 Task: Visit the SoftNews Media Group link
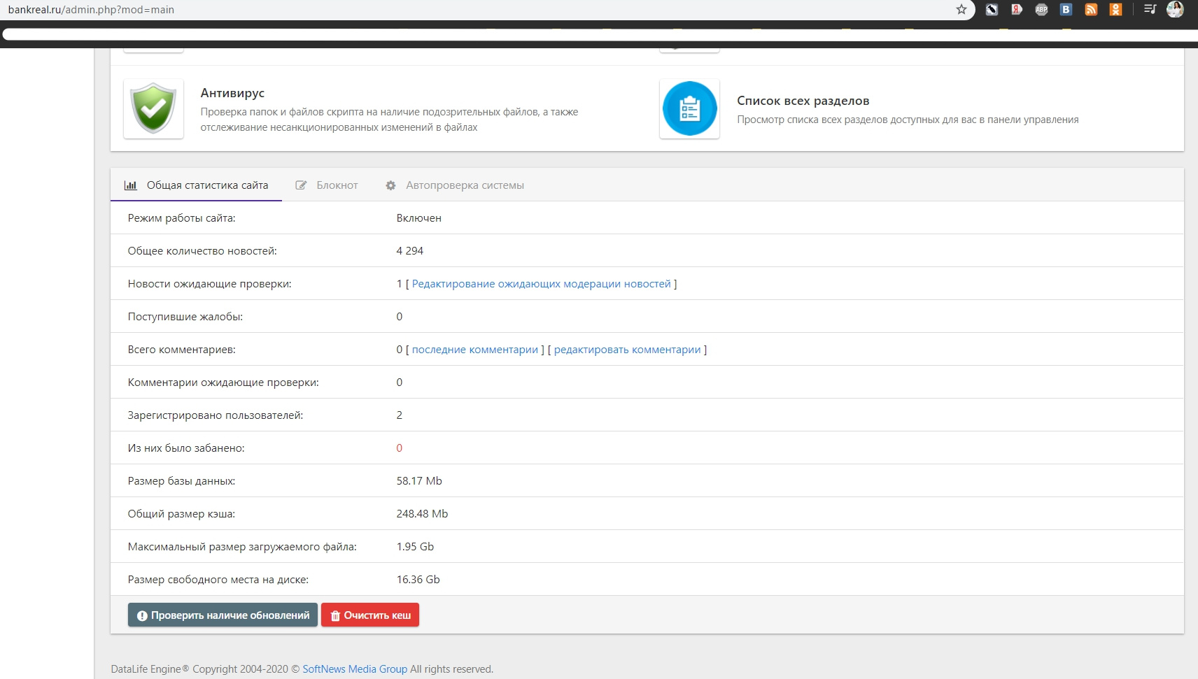pos(355,669)
